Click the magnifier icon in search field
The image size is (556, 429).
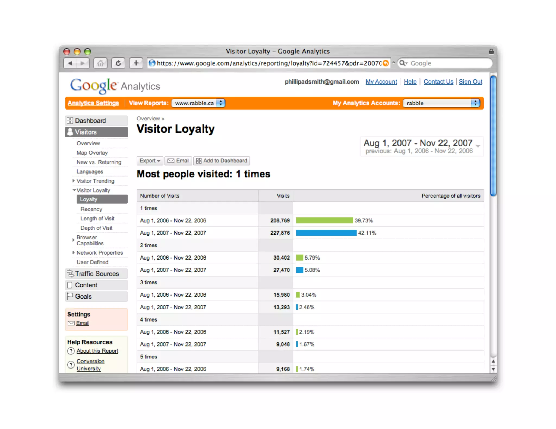403,63
